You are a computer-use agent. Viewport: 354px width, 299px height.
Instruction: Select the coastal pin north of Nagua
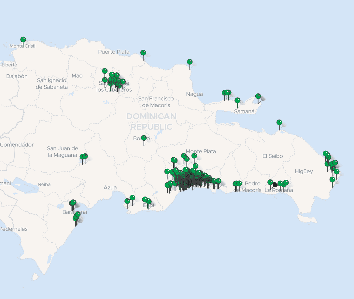[x=190, y=62]
